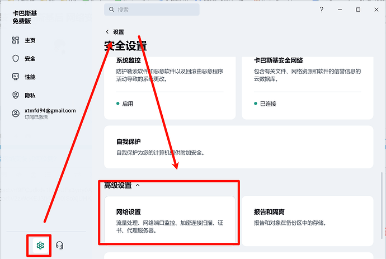Select 隐私 in the sidebar
Viewport: 386px width, 259px height.
[30, 95]
